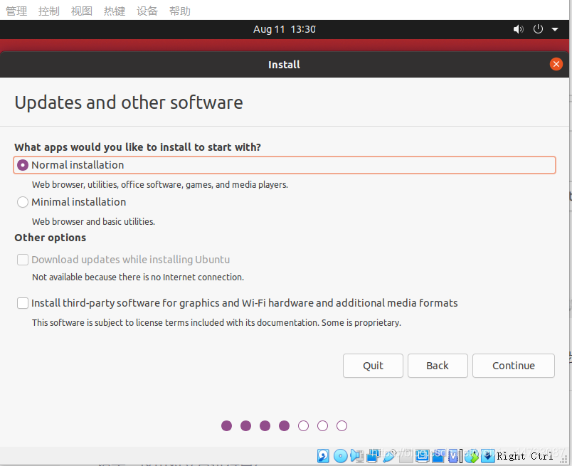The width and height of the screenshot is (572, 466).
Task: Click the recording status icon
Action: 438,456
